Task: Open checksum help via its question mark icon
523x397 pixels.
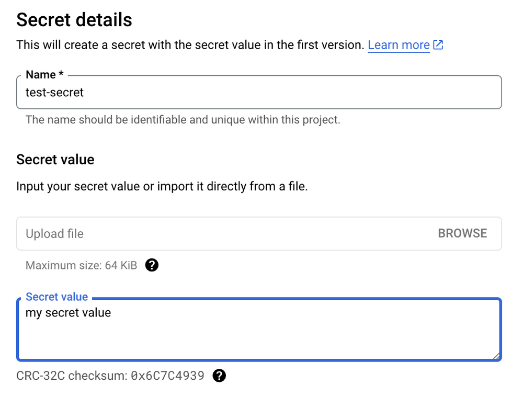Action: tap(220, 376)
